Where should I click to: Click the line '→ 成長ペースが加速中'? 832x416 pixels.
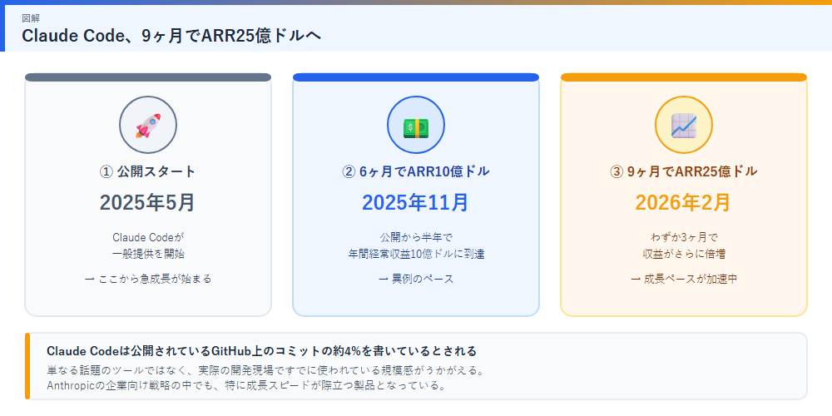click(x=683, y=279)
